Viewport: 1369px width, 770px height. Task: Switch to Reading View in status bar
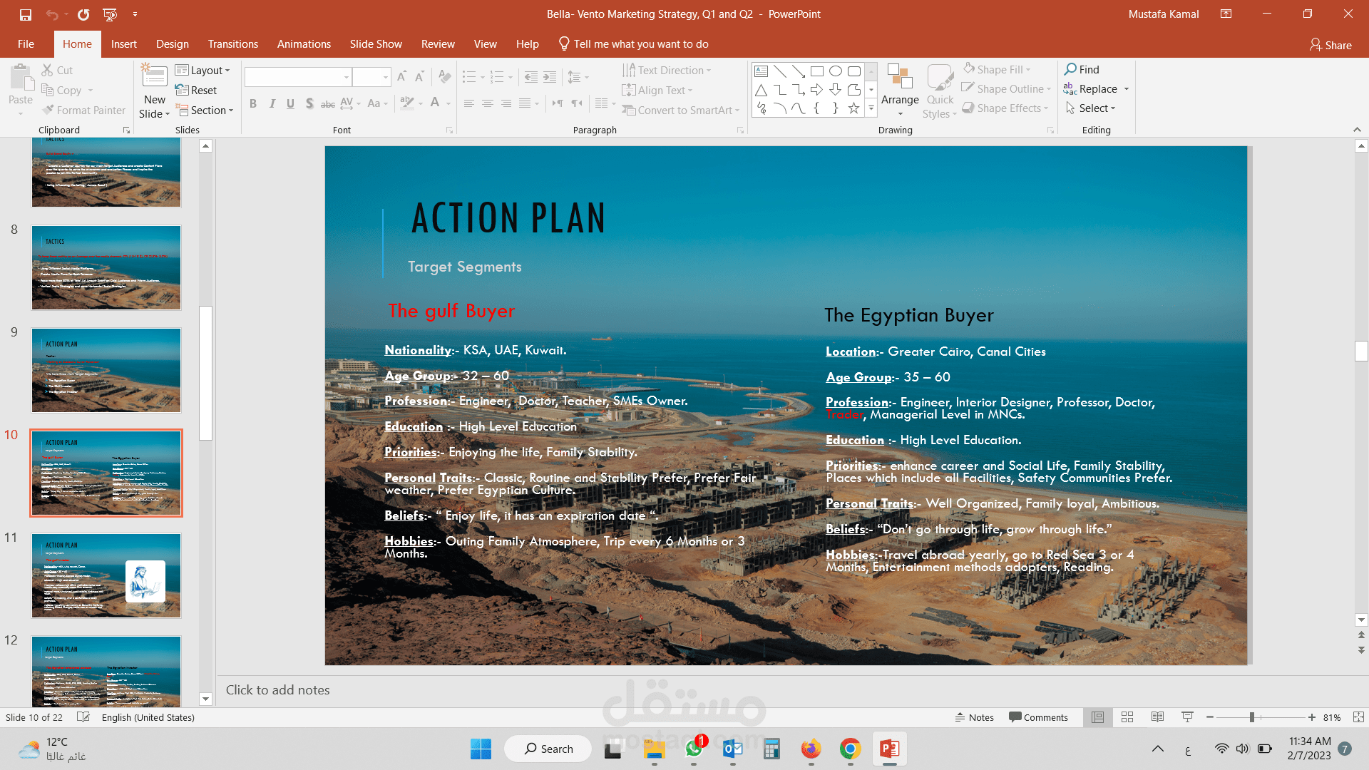[1157, 717]
